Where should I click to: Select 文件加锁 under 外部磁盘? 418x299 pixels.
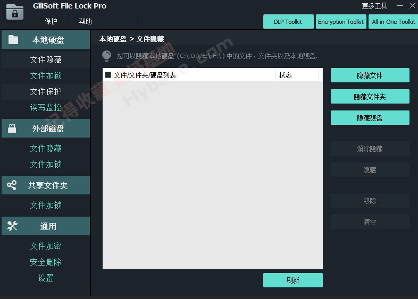coord(46,164)
